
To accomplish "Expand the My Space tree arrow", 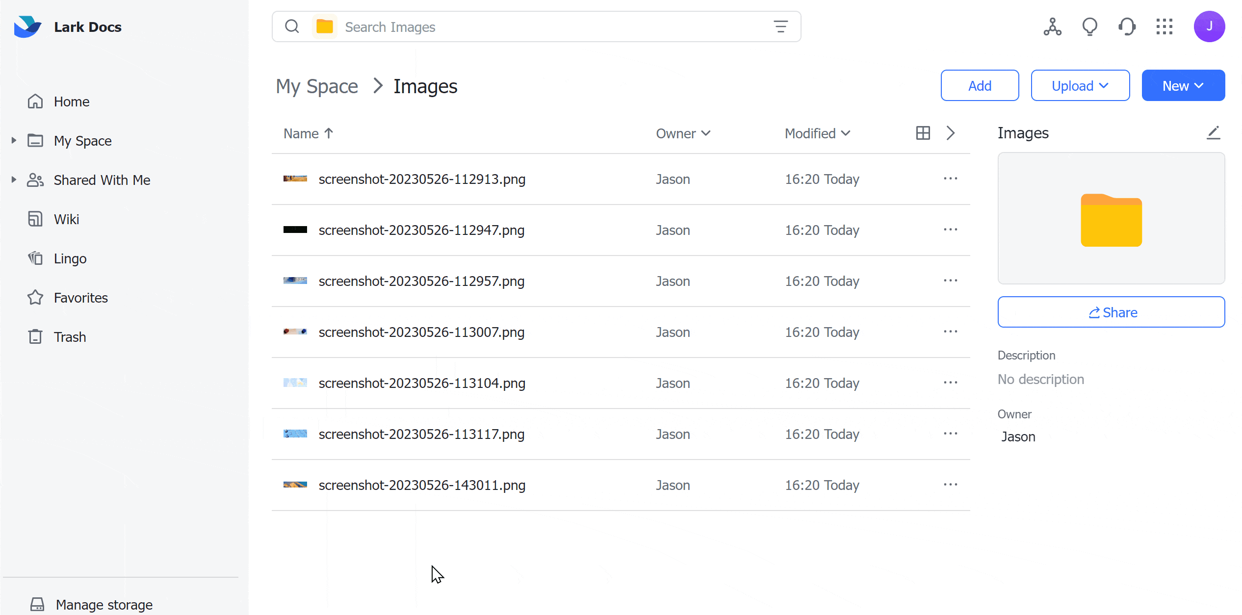I will [x=14, y=141].
